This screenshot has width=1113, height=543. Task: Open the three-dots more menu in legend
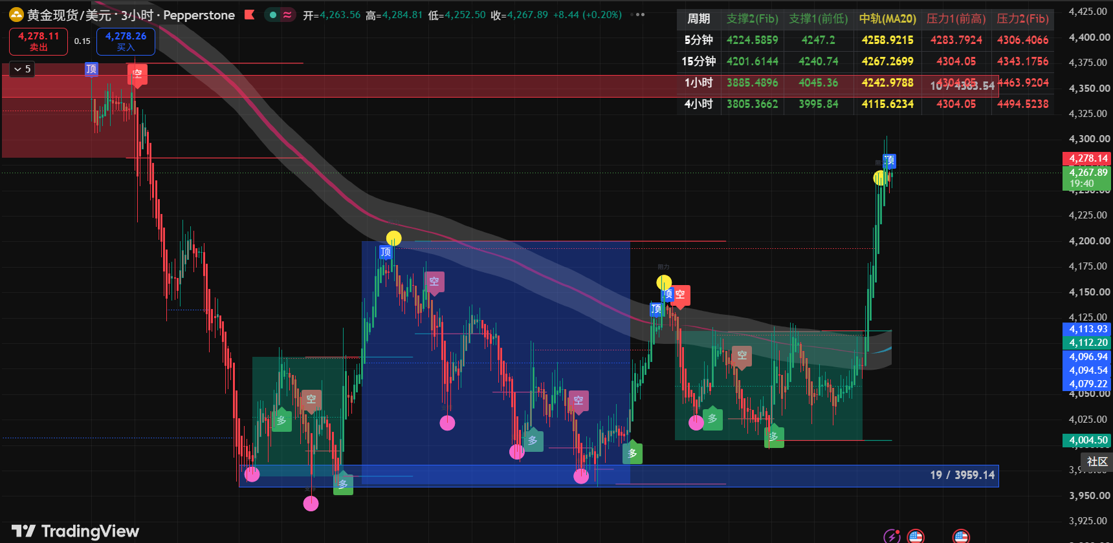(637, 14)
